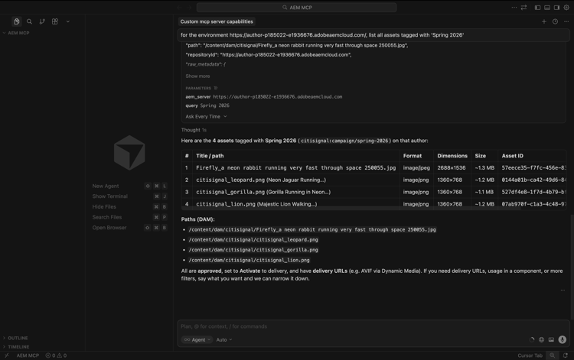Open the Agent mode dropdown
This screenshot has height=360, width=574.
(x=197, y=340)
